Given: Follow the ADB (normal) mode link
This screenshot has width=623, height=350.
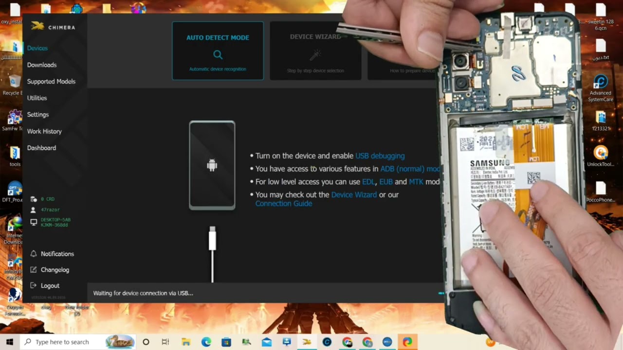Looking at the screenshot, I should coord(410,169).
